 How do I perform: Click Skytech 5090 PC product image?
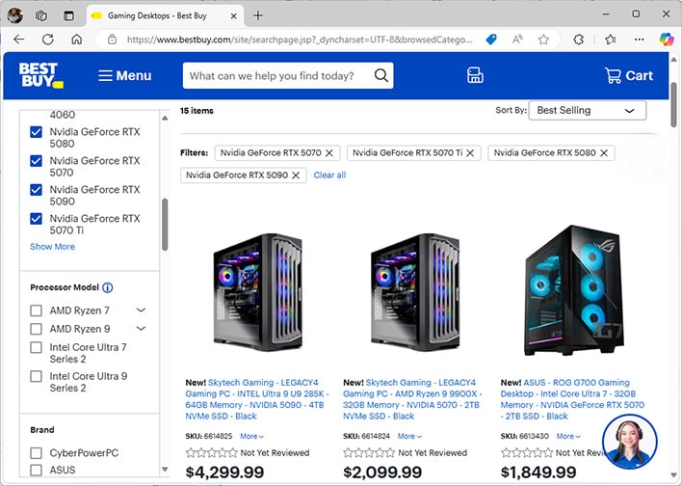tap(257, 292)
